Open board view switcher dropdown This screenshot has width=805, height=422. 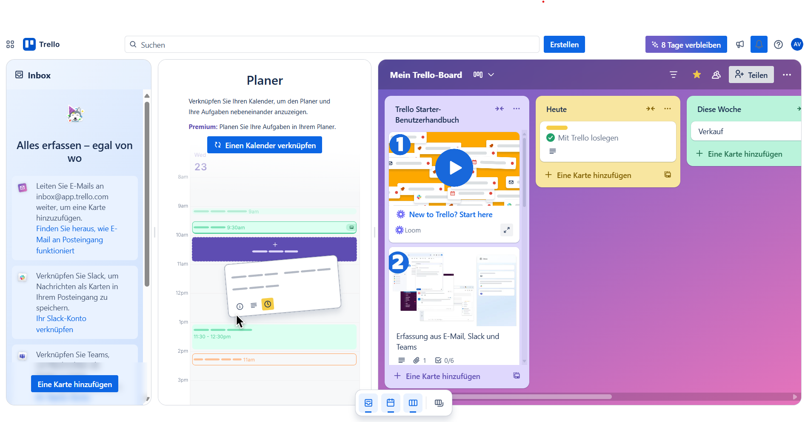click(x=484, y=75)
